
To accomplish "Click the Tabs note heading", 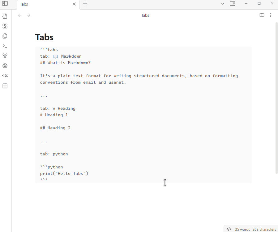I will tap(44, 37).
